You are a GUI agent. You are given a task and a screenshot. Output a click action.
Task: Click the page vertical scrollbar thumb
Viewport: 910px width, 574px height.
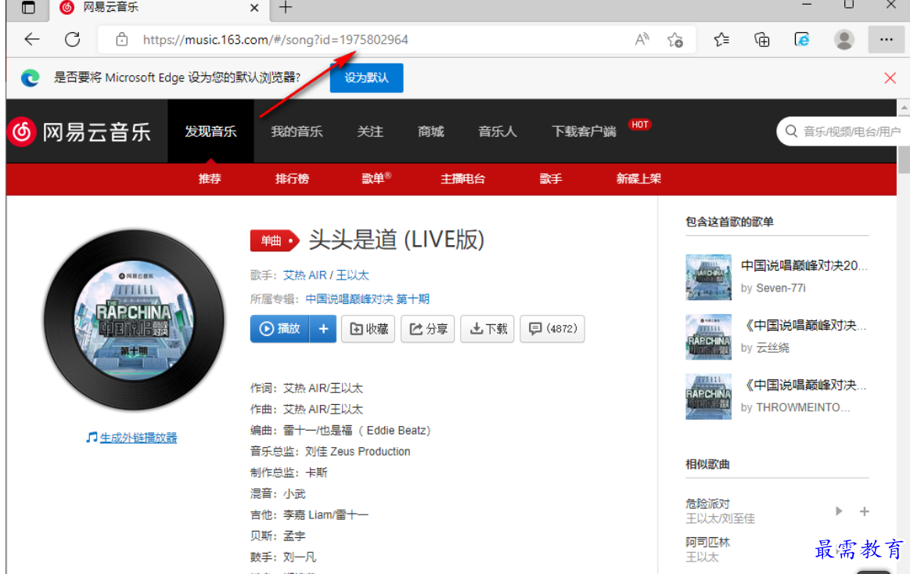(x=904, y=144)
